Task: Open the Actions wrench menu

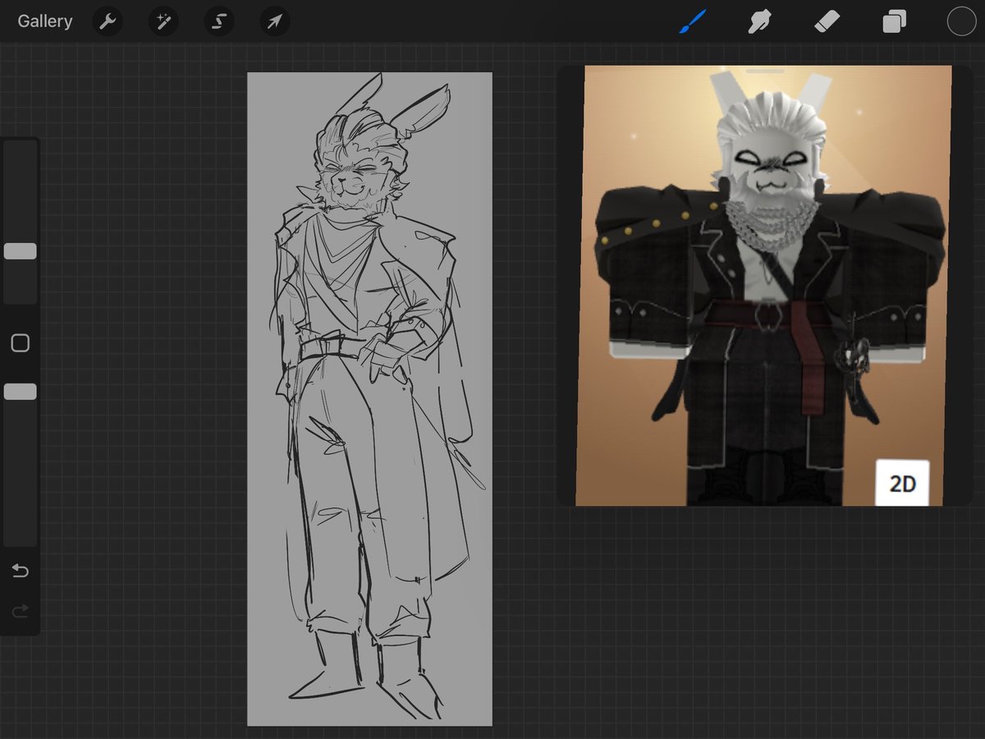Action: (x=108, y=22)
